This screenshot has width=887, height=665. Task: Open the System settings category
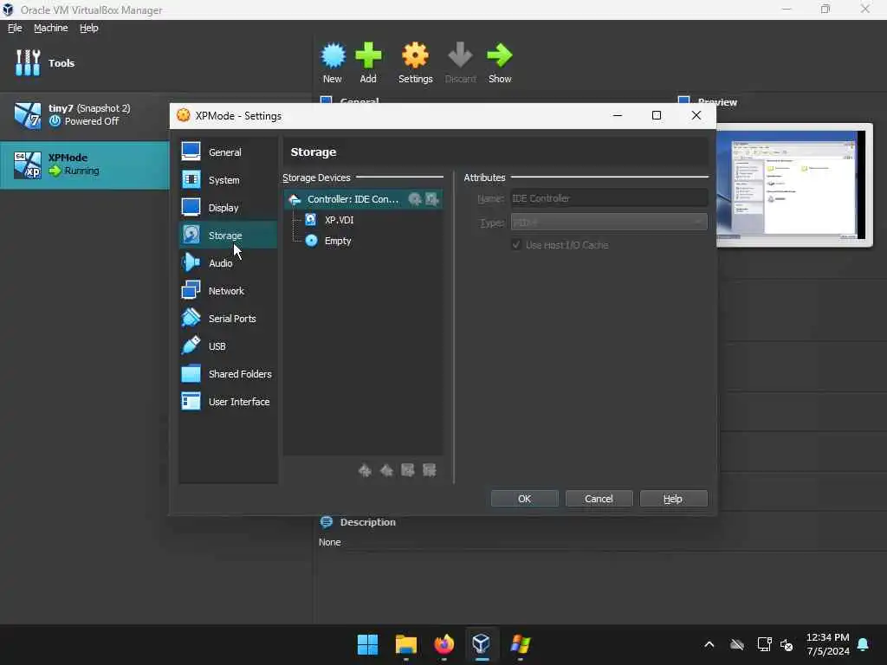point(228,180)
